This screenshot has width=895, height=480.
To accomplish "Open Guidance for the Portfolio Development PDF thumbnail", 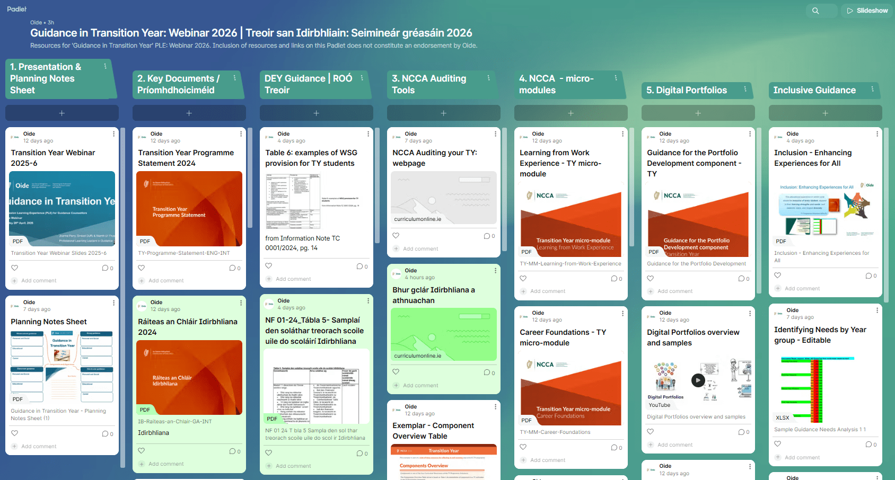I will coord(698,219).
